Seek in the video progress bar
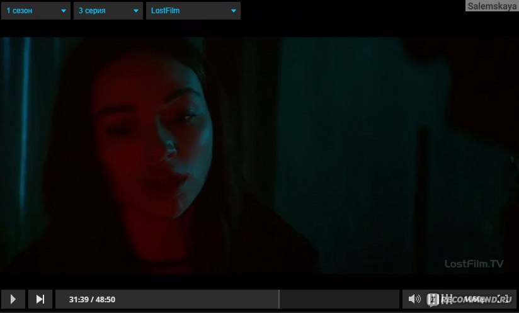519x313 pixels. point(227,299)
